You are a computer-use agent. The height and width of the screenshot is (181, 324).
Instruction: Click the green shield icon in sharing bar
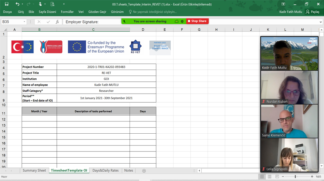182,21
